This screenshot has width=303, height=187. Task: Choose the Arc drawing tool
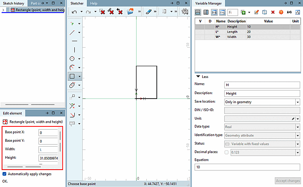click(x=72, y=67)
